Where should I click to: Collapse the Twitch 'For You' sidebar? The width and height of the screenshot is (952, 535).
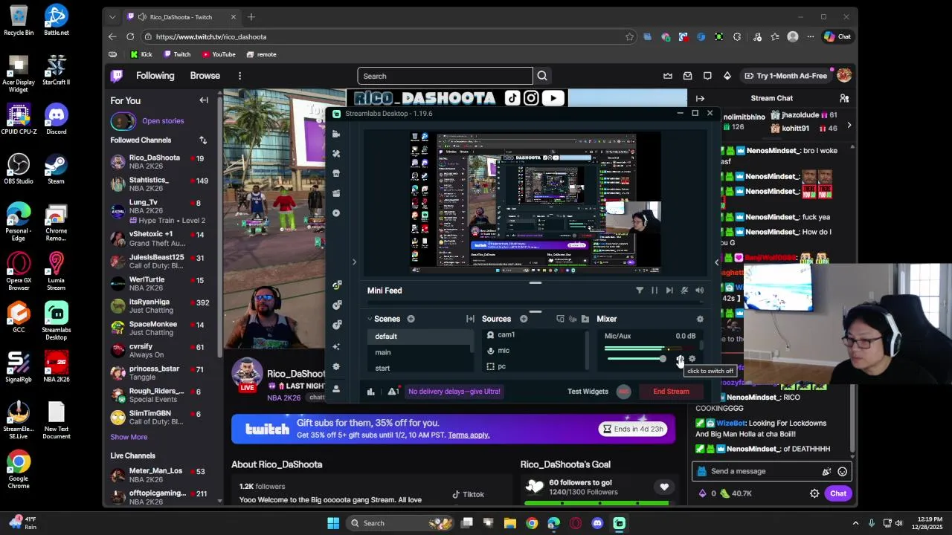tap(204, 100)
